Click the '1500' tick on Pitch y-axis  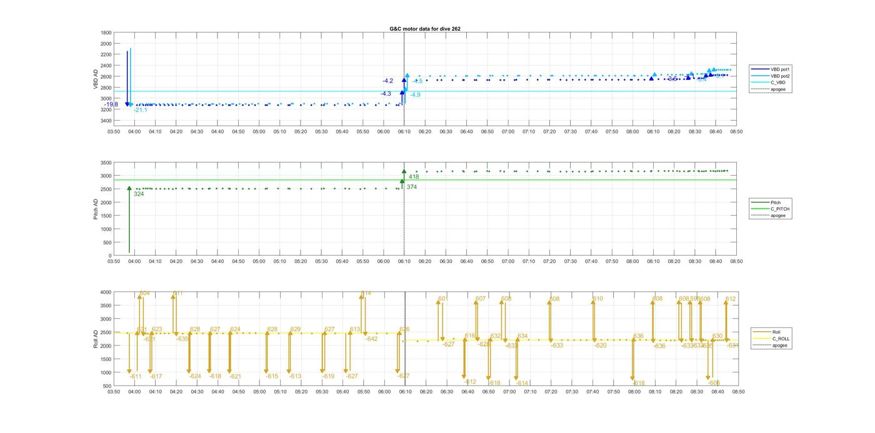coord(106,216)
